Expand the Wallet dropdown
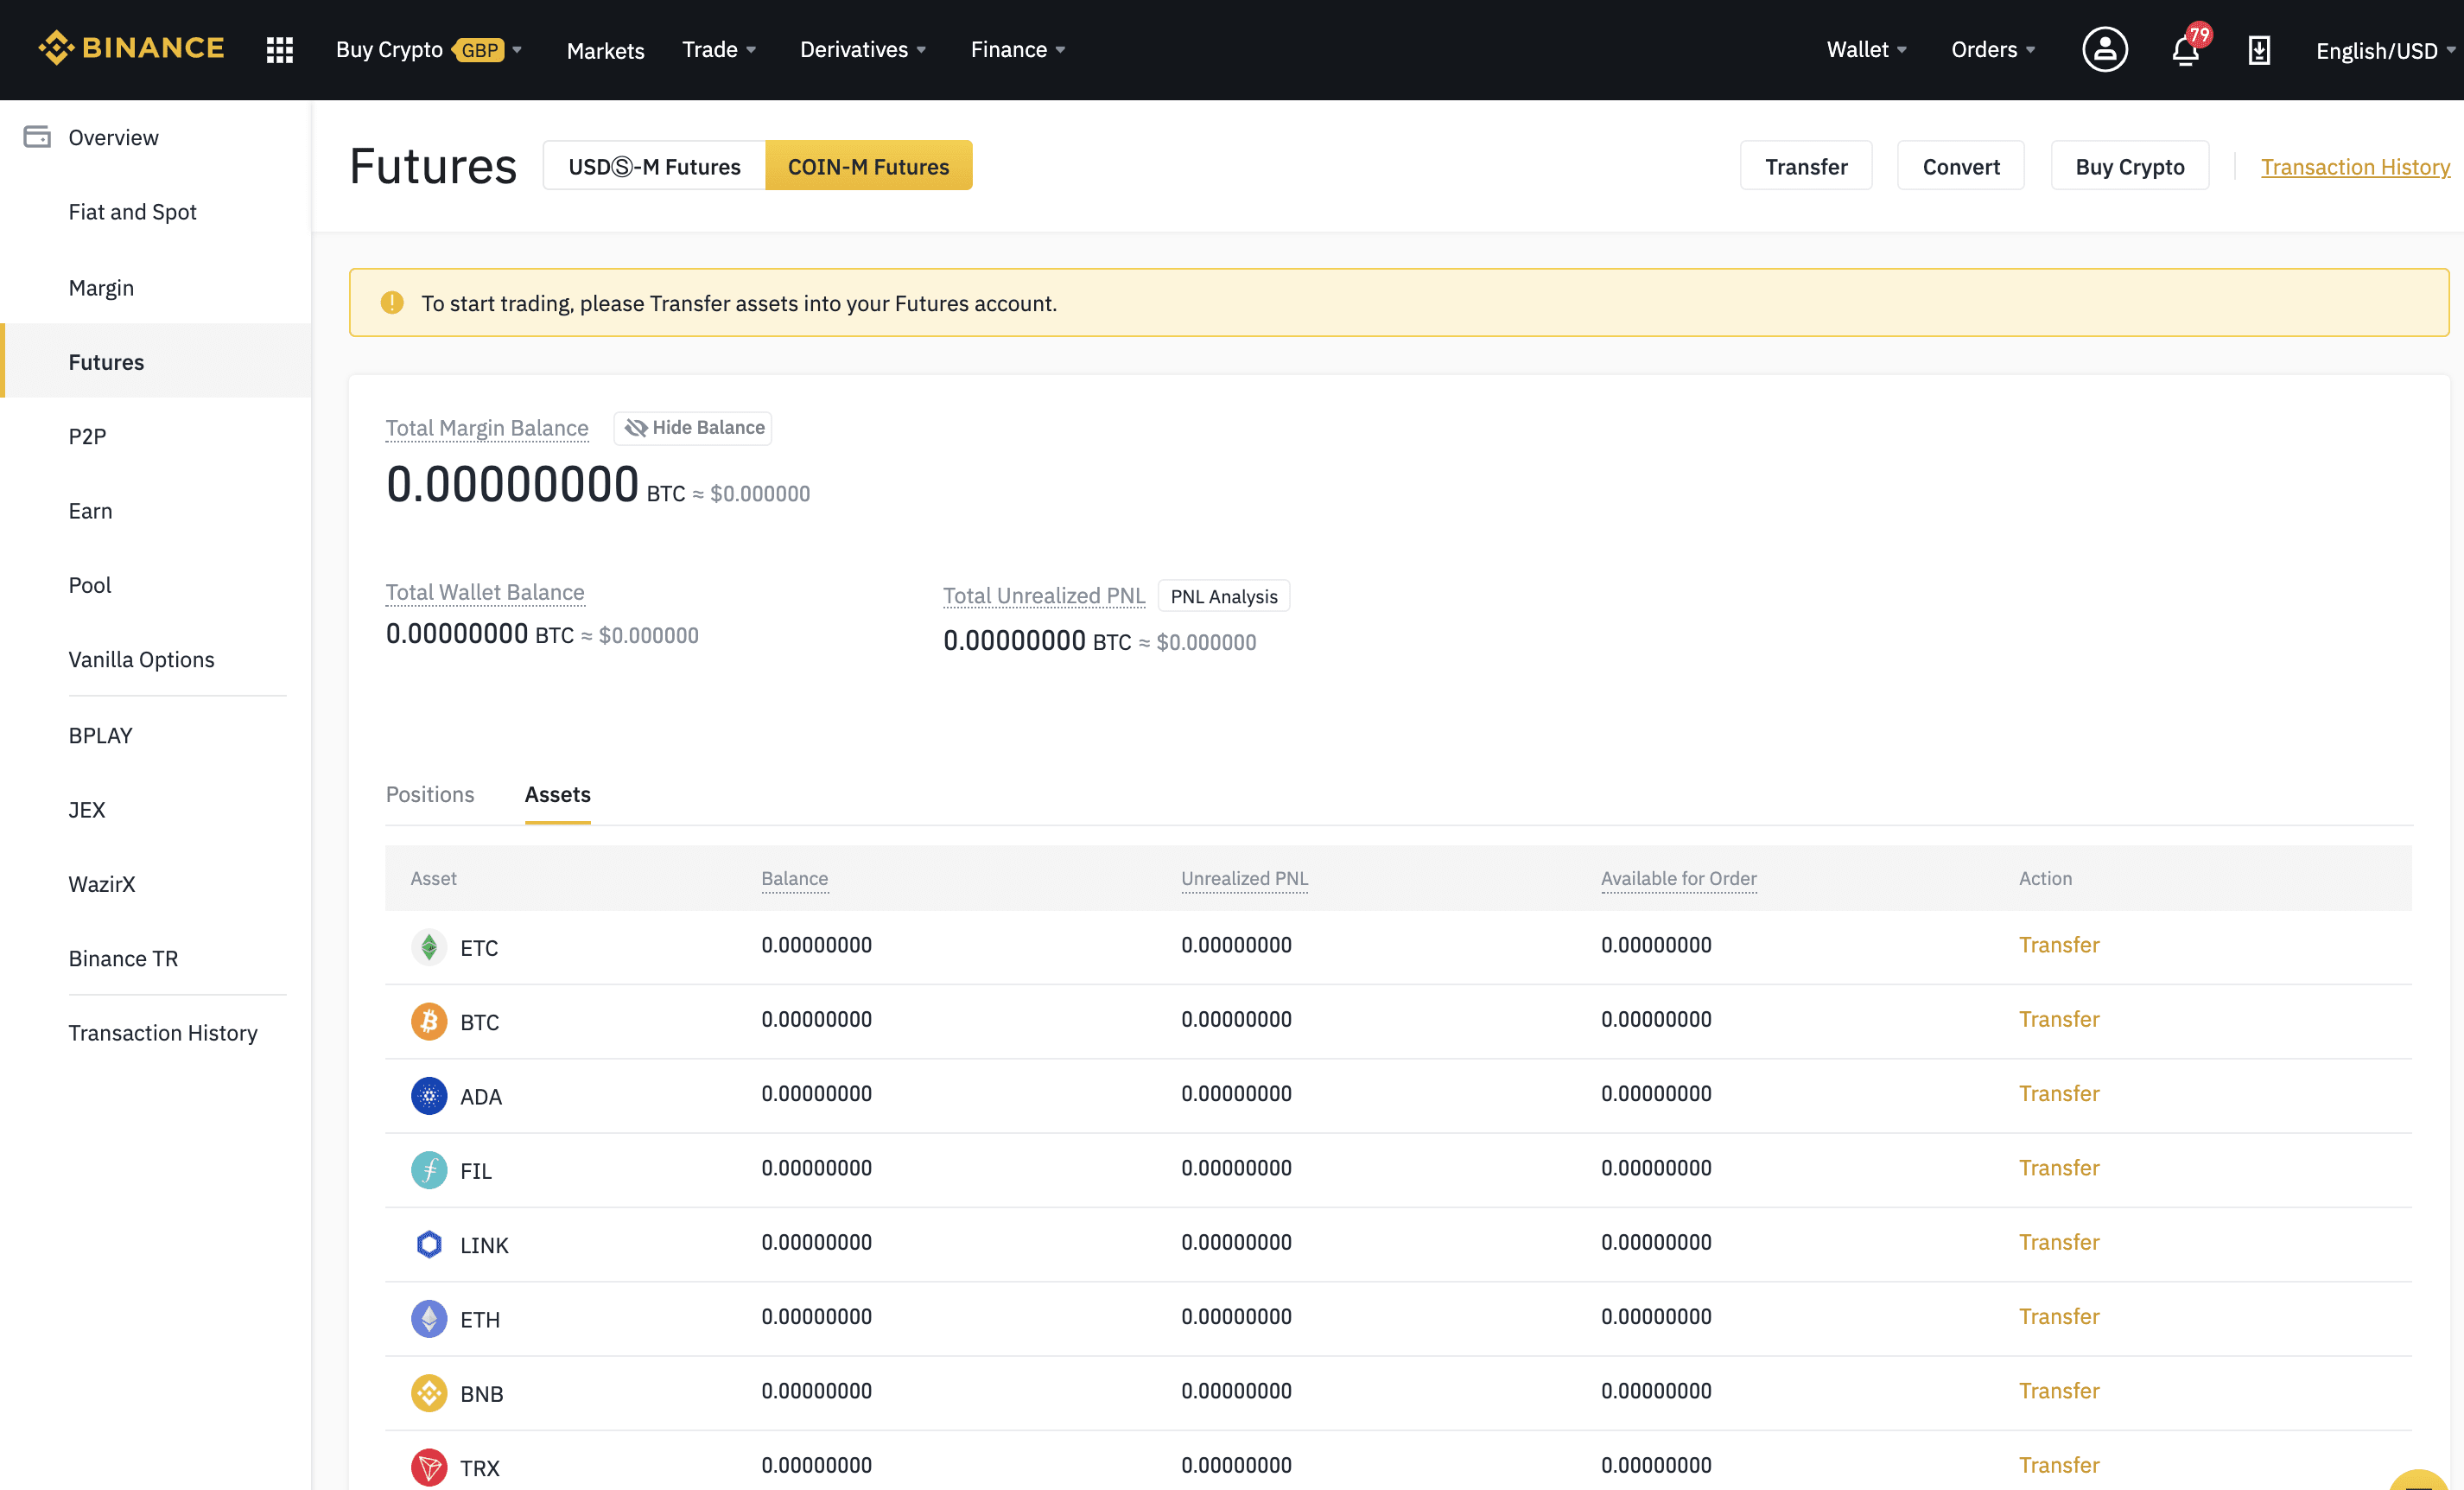Image resolution: width=2464 pixels, height=1490 pixels. (x=1866, y=49)
